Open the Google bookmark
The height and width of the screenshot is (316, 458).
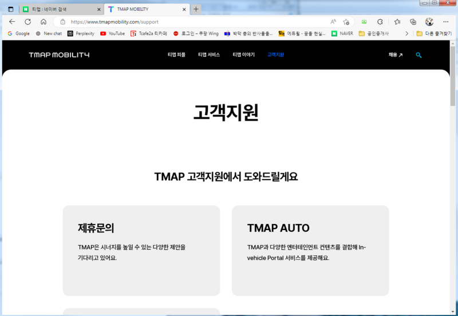[x=19, y=34]
